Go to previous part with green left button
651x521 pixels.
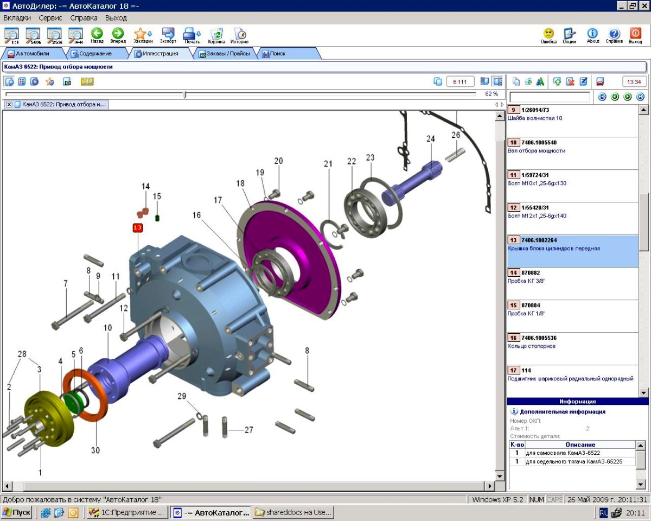[x=615, y=97]
